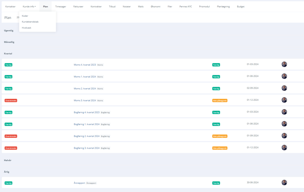304x192 pixels.
Task: Go to the Pennéo KYC tab
Action: click(x=186, y=6)
